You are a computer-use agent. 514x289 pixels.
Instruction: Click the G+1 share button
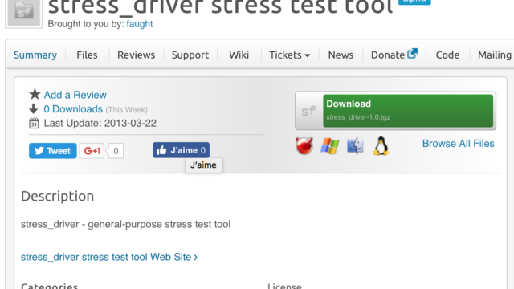point(92,151)
